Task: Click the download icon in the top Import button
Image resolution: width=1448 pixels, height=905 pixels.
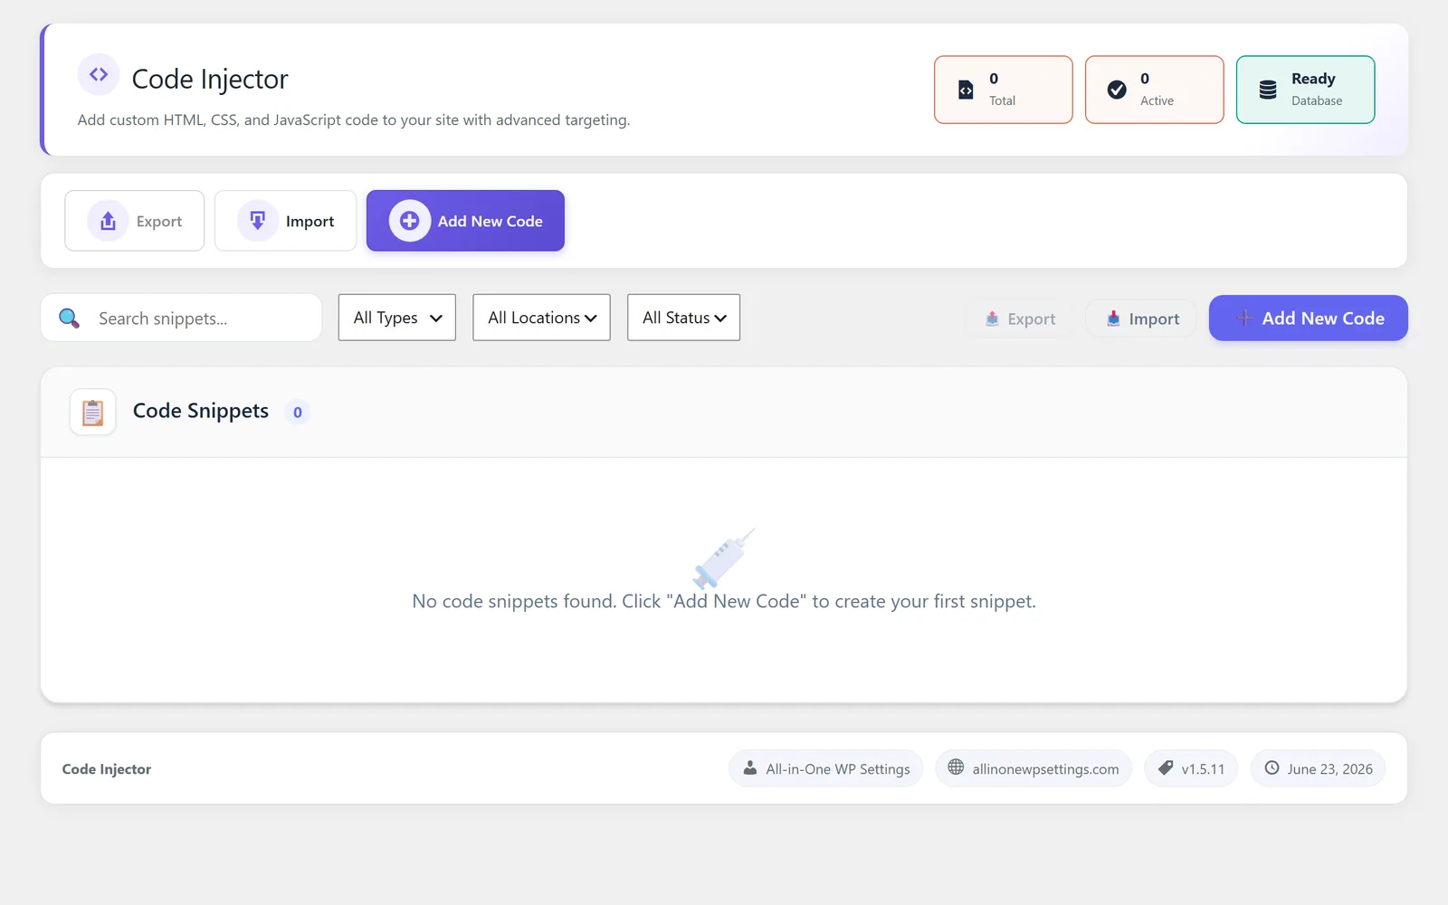Action: 258,221
